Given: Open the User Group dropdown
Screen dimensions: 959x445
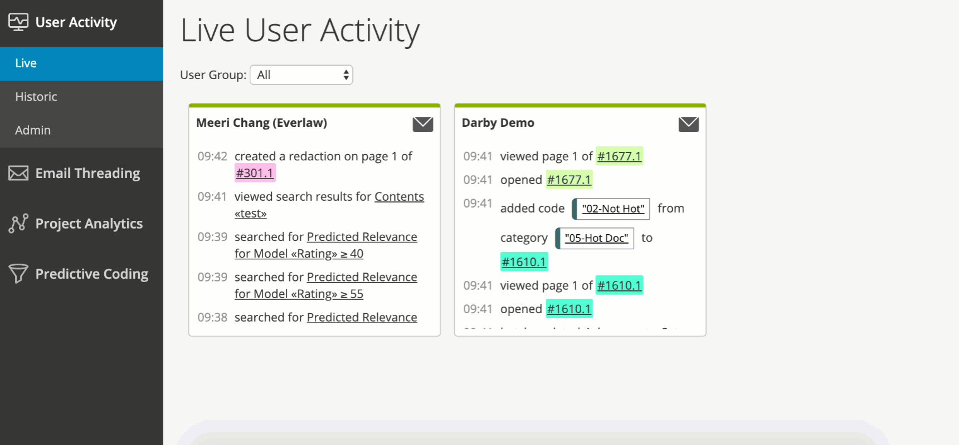Looking at the screenshot, I should 301,75.
